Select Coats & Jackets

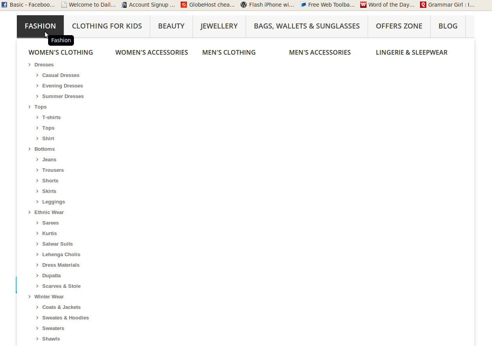tap(61, 307)
